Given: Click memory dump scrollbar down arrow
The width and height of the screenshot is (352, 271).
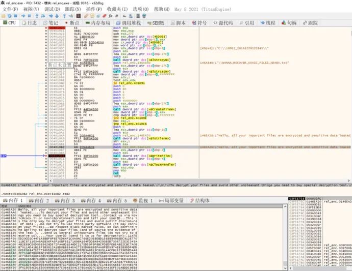Looking at the screenshot, I should (285, 268).
